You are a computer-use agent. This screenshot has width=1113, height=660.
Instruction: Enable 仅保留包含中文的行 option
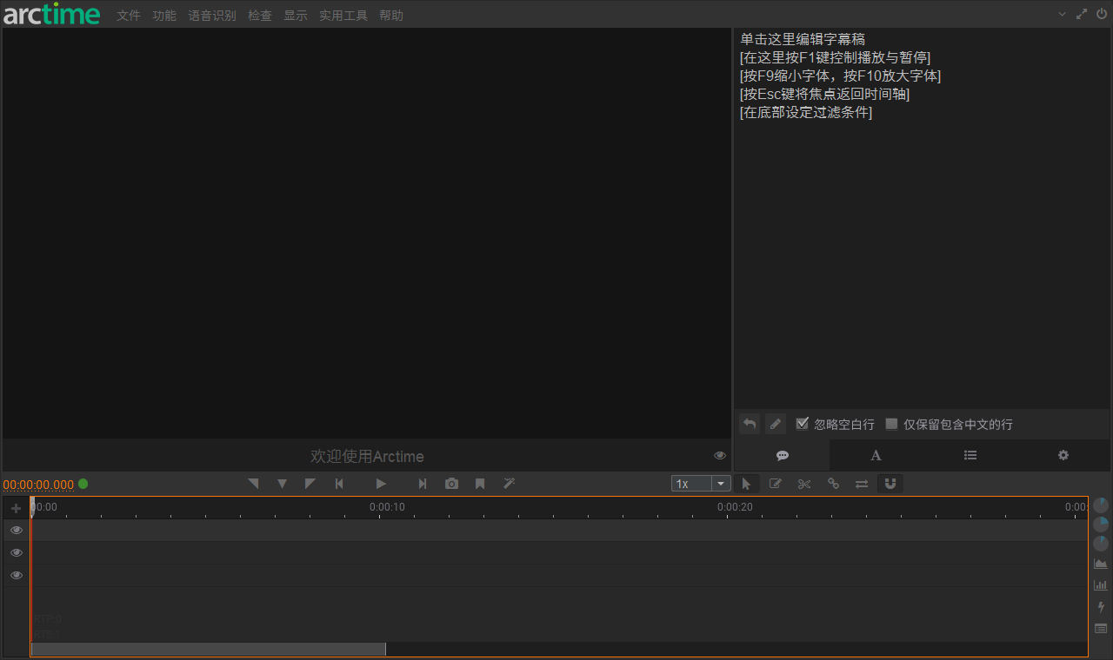tap(891, 424)
